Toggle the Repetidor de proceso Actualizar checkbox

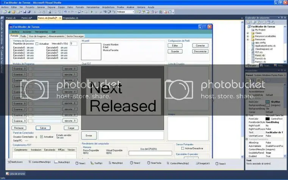(x=37, y=44)
